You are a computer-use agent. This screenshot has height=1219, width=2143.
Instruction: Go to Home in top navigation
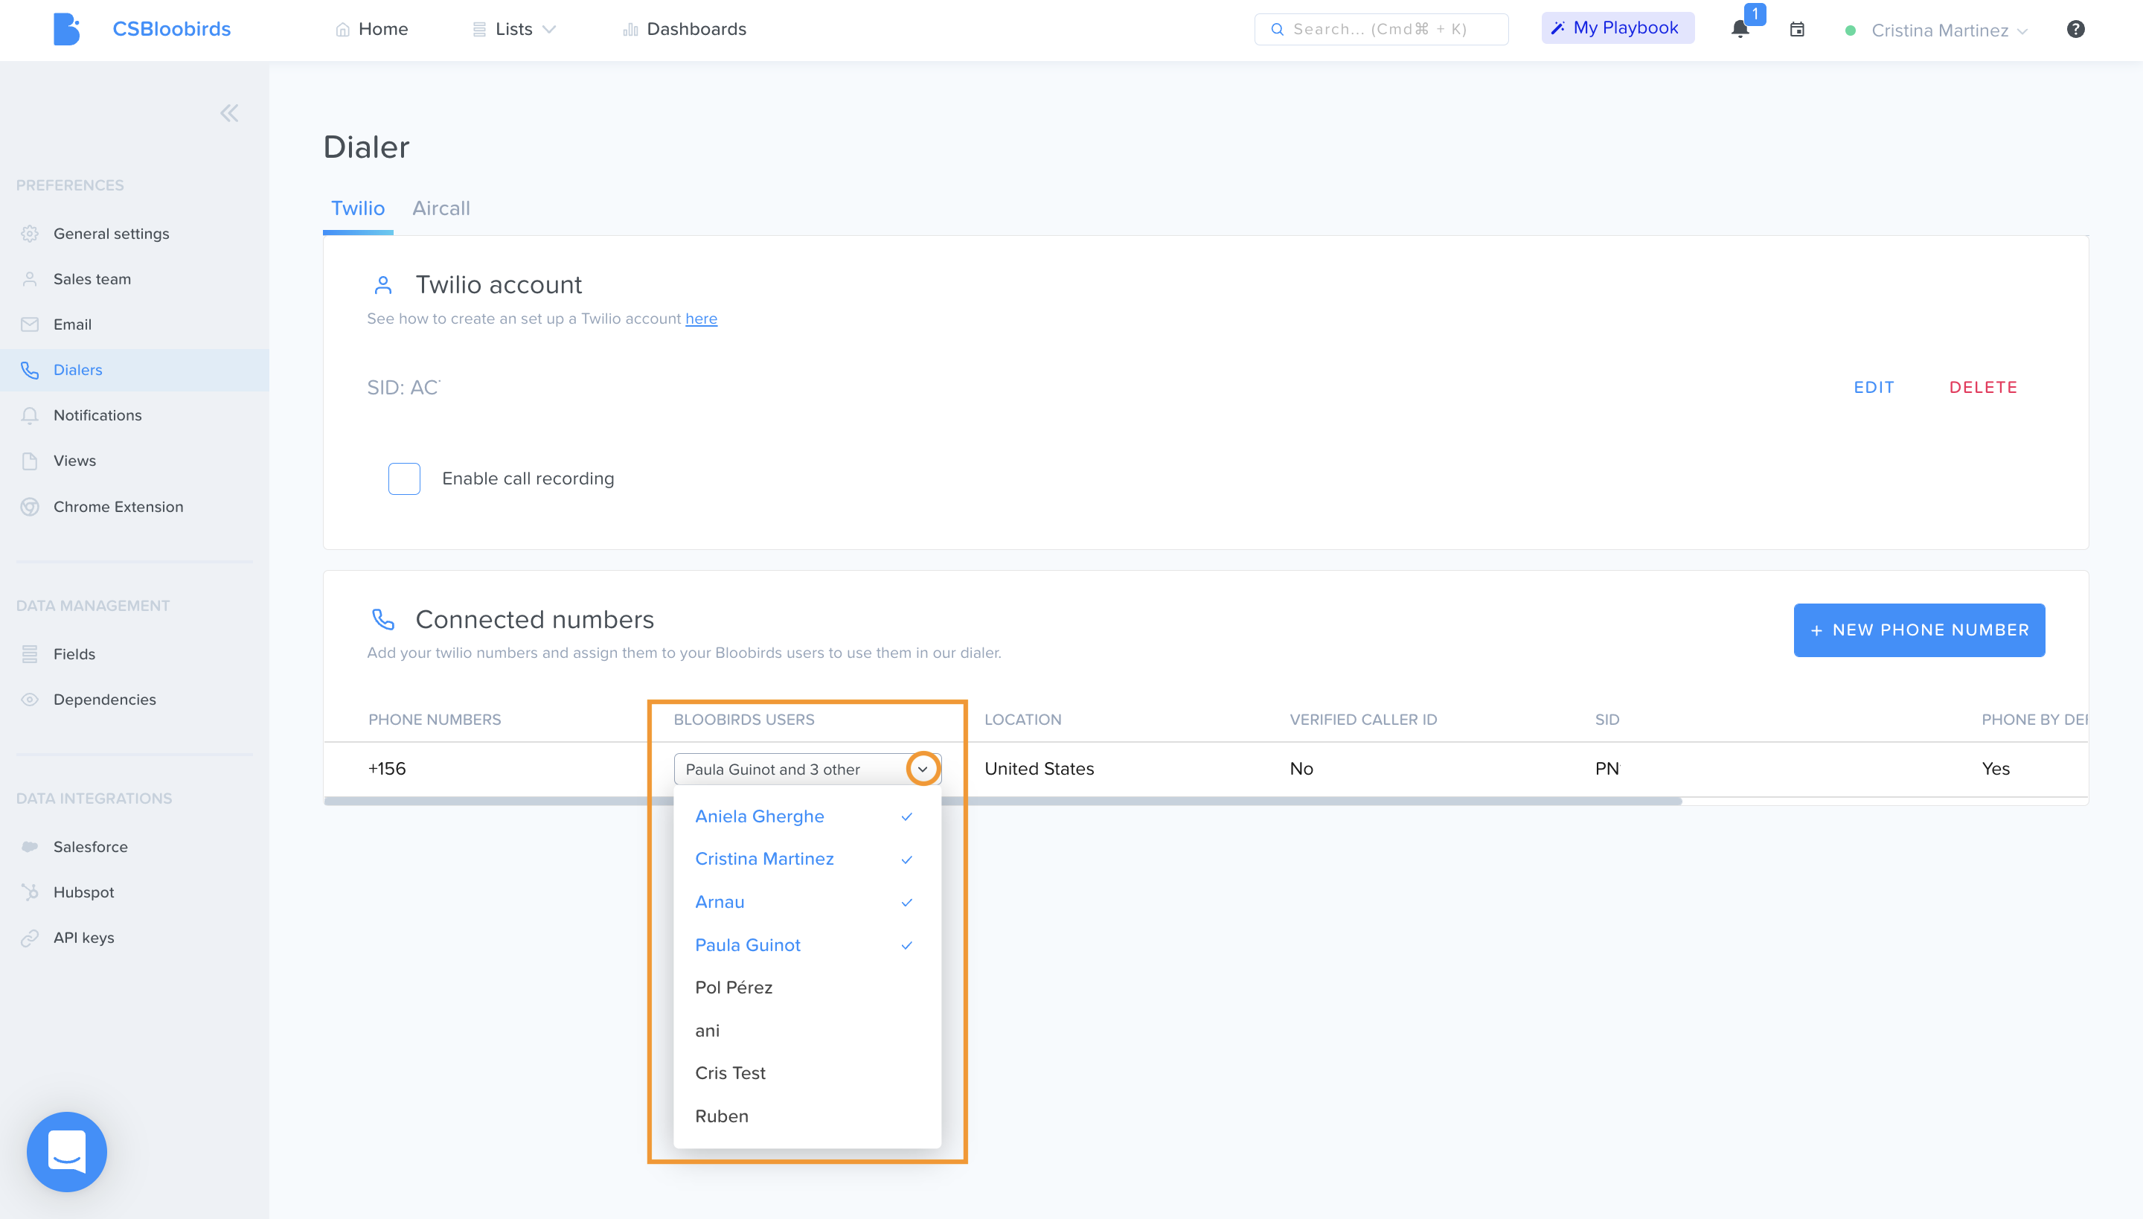pyautogui.click(x=372, y=29)
